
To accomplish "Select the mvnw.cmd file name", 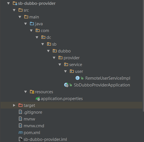I will click(34, 126).
